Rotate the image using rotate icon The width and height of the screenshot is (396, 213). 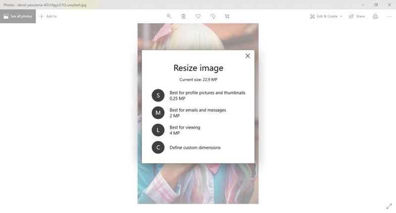213,16
